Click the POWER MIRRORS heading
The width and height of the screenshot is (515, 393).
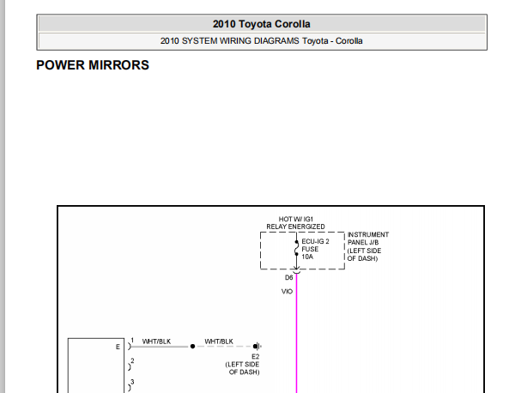coord(93,65)
